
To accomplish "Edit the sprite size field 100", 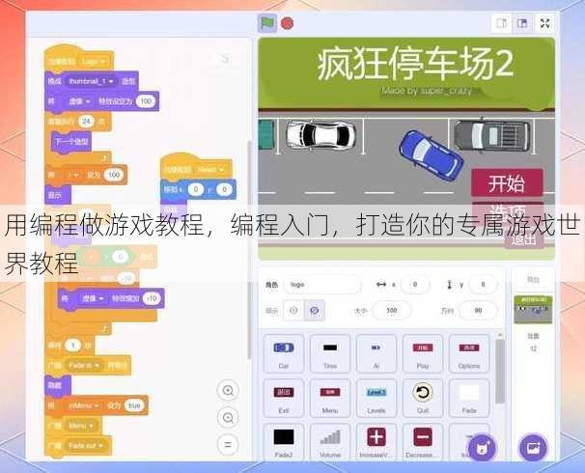I will click(x=392, y=311).
